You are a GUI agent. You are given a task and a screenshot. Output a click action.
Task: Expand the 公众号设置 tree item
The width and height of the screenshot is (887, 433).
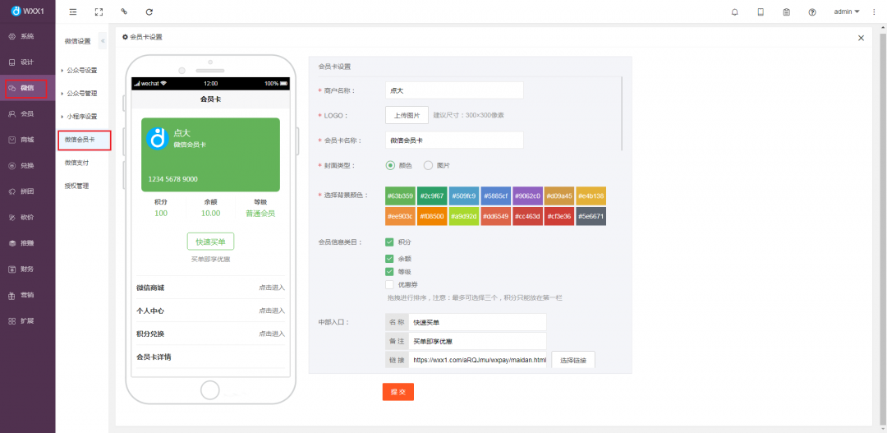(x=80, y=71)
